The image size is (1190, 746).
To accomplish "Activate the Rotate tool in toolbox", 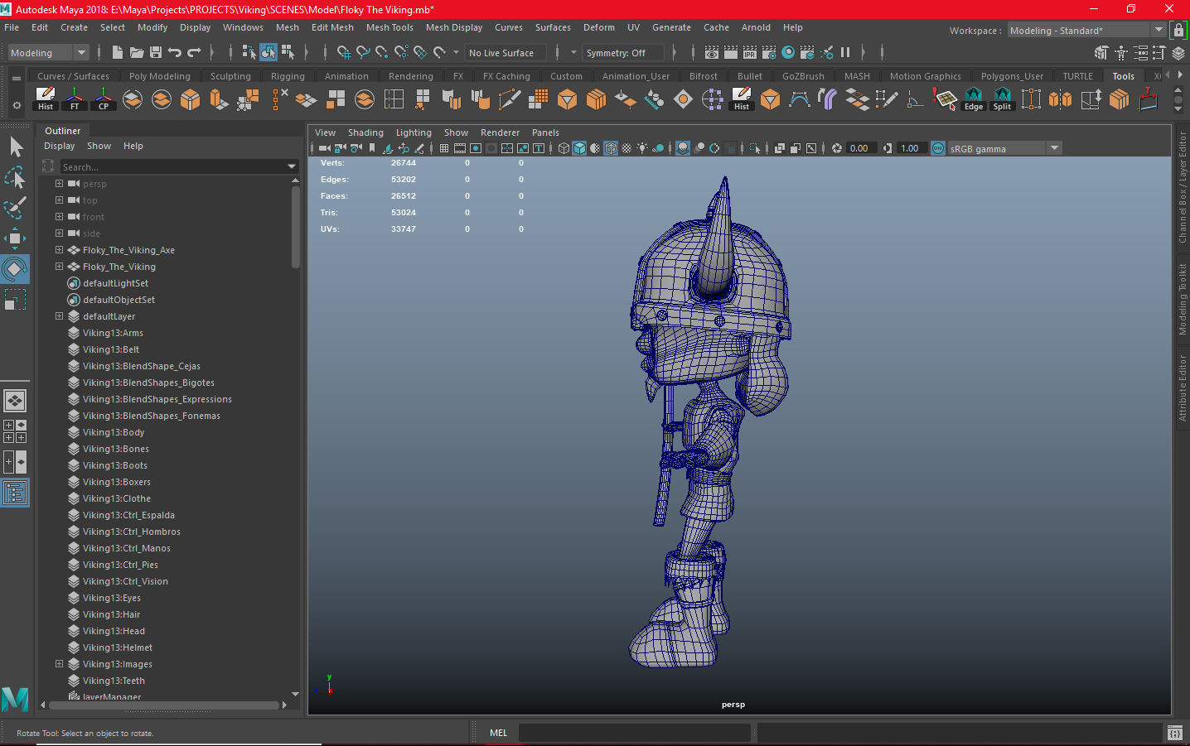I will pyautogui.click(x=15, y=269).
